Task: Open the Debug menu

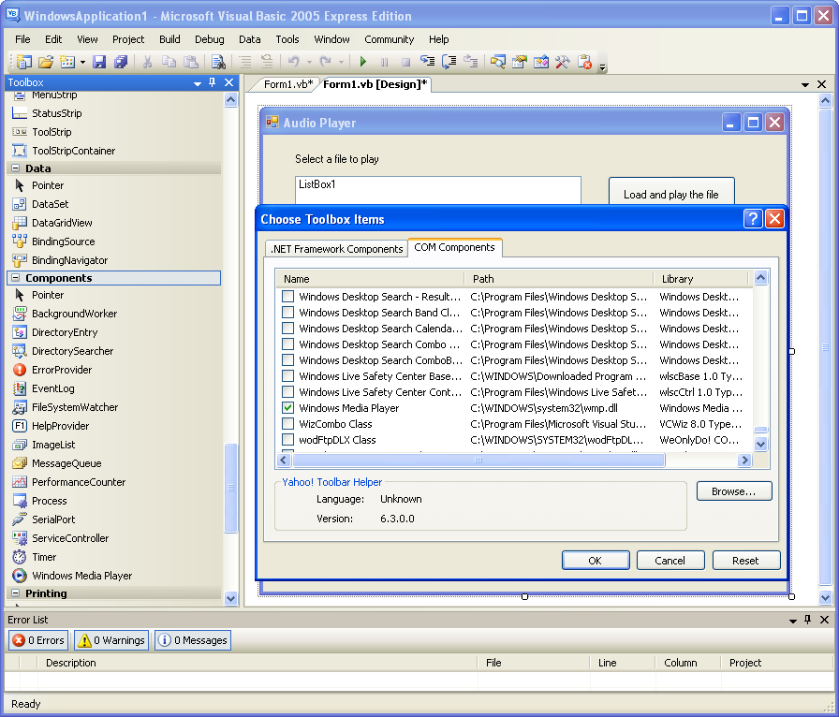Action: (209, 39)
